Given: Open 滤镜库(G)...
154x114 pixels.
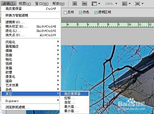Looking at the screenshot, I should tap(31, 22).
